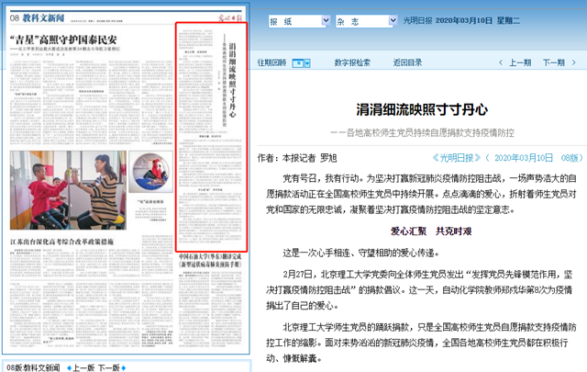587x372 pixels.
Task: Go to previous page via 上一版
Action: pos(83,366)
